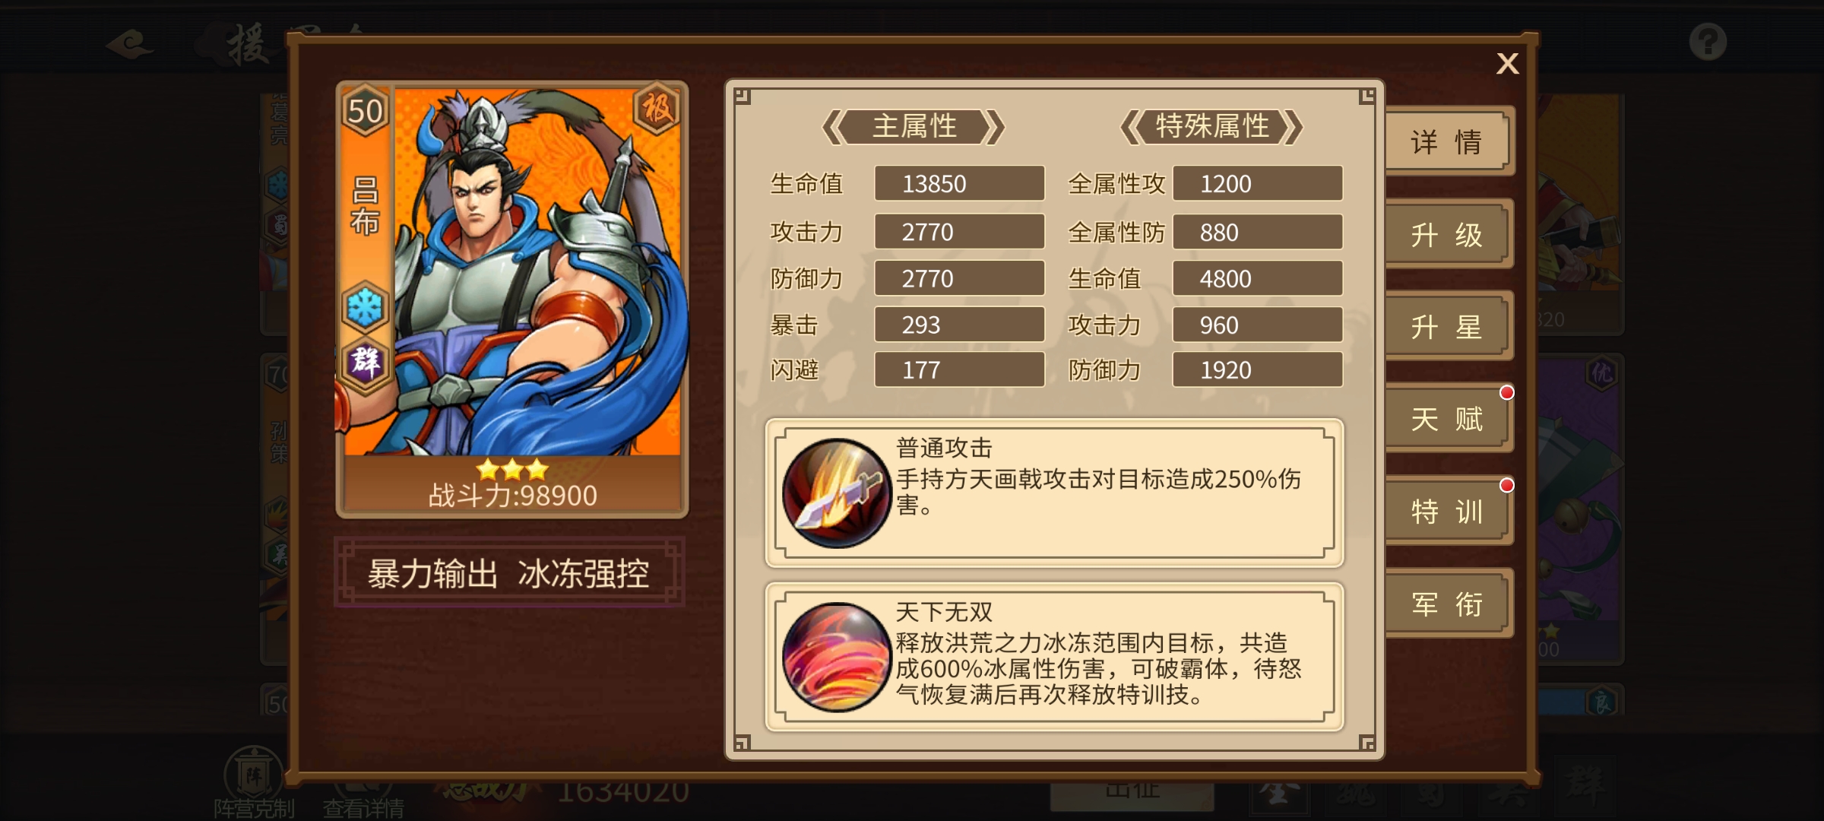Tap the back arrow cloud icon
This screenshot has width=1824, height=821.
tap(131, 43)
